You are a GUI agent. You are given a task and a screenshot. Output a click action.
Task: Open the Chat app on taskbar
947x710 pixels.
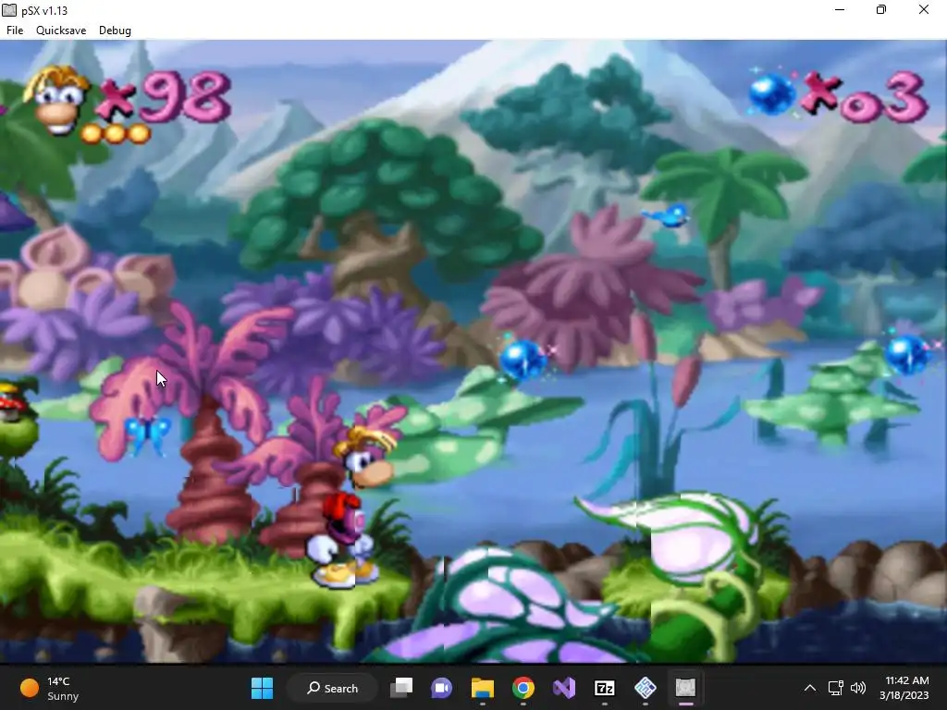pyautogui.click(x=441, y=688)
